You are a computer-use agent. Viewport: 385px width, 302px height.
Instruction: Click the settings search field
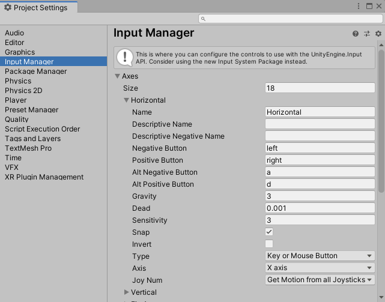coord(291,19)
